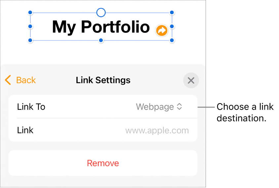The height and width of the screenshot is (188, 279).
Task: Click the bottom-left selection handle
Action: tap(30, 40)
